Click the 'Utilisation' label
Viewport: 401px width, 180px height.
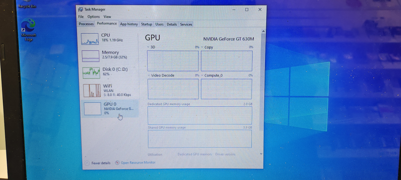coord(155,154)
